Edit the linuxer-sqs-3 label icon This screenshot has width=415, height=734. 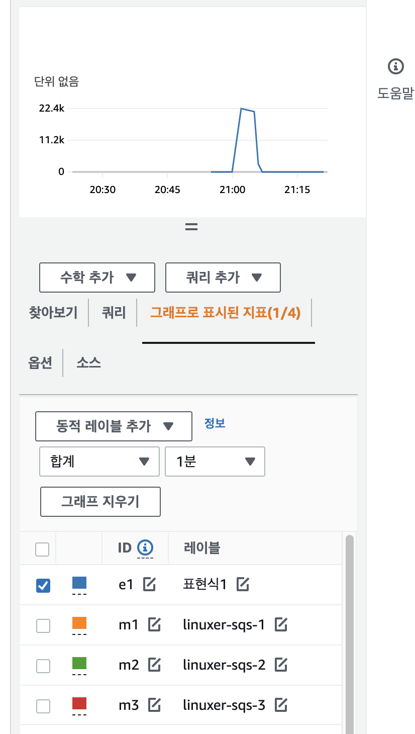coord(281,705)
